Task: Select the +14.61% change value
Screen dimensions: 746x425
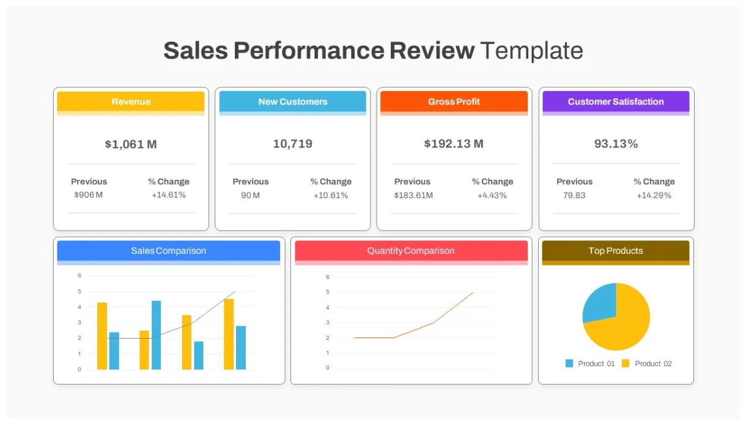Action: [x=169, y=195]
